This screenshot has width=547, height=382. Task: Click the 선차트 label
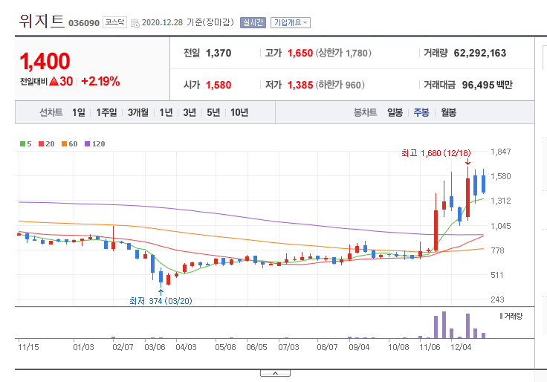51,112
